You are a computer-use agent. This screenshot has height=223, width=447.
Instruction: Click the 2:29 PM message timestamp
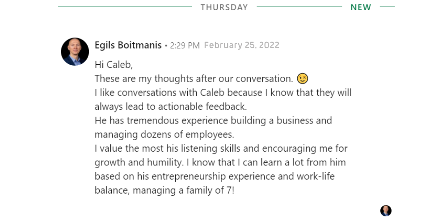[x=185, y=45]
